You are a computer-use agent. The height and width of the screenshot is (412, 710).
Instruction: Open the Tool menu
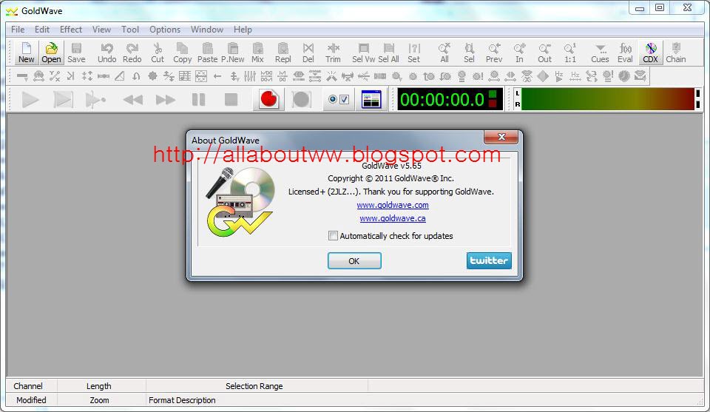pyautogui.click(x=130, y=30)
